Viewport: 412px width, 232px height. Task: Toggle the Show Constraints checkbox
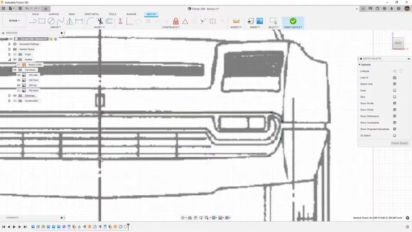click(x=395, y=122)
